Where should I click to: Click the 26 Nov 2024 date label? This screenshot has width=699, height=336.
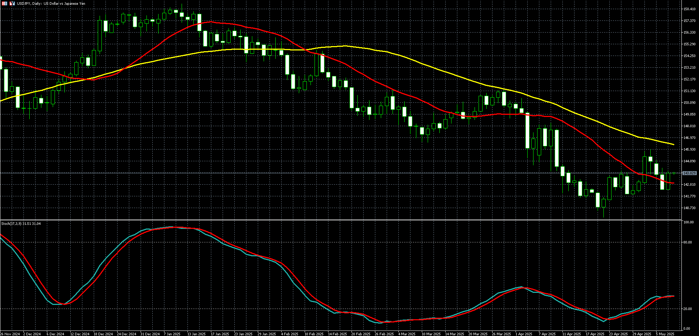click(x=10, y=334)
